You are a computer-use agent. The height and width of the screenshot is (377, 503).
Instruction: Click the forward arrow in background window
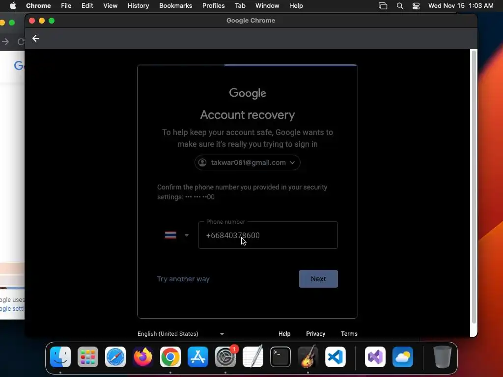pyautogui.click(x=5, y=42)
